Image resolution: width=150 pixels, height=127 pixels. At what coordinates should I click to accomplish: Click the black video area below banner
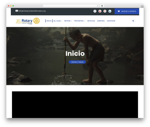click(75, 104)
